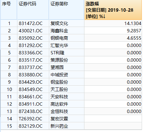This screenshot has height=132, width=143.
Task: Select security code 834429.OC
Action: 31,82
